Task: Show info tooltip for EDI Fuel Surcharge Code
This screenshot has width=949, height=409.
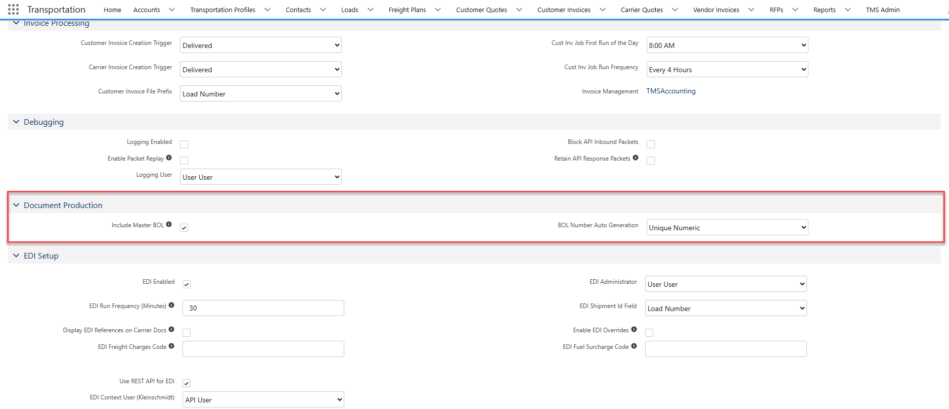Action: click(x=634, y=346)
